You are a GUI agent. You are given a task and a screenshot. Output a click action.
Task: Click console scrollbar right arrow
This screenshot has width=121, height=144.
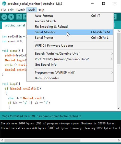(x=119, y=140)
